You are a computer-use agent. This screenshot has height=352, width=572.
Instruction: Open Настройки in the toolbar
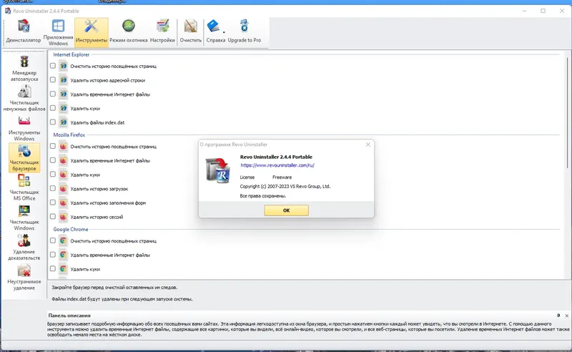click(162, 32)
